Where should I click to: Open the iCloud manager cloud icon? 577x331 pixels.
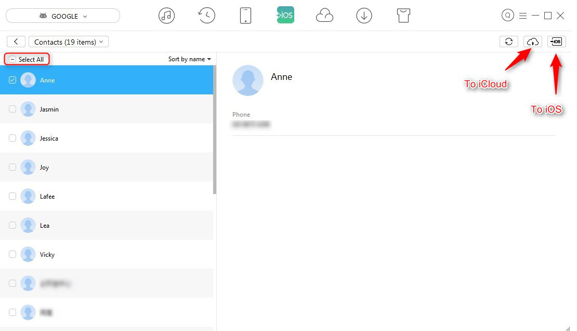point(324,16)
